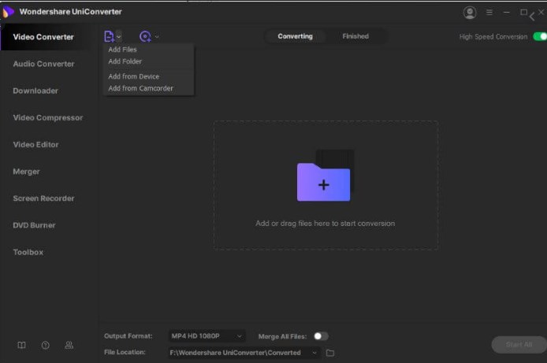
Task: Open Video Converter in sidebar
Action: coord(43,37)
